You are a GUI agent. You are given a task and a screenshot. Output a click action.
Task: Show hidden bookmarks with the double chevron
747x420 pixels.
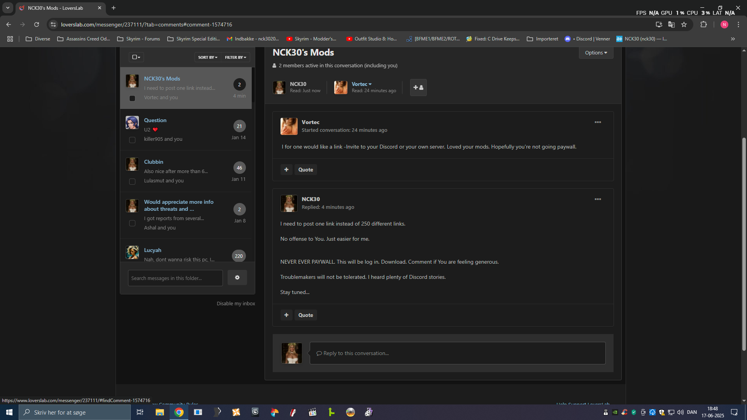pos(733,39)
